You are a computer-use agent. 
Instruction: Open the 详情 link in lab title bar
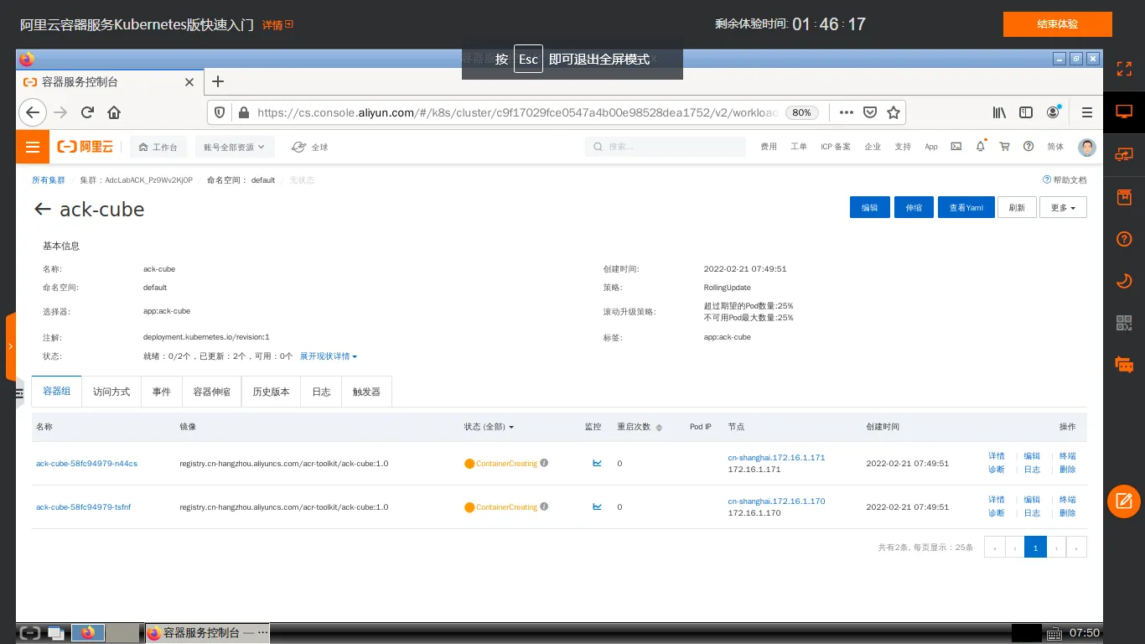click(x=277, y=25)
